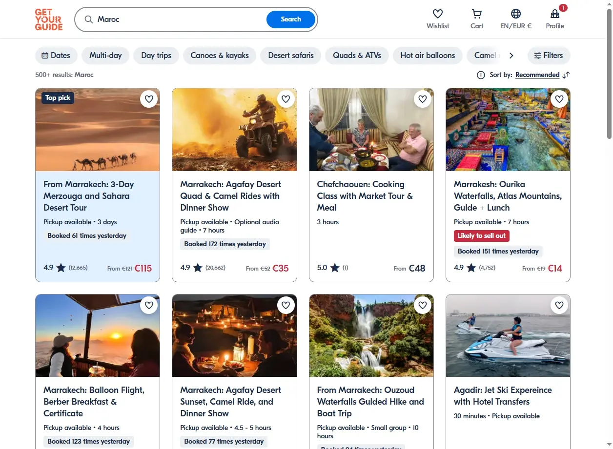Click the GetYourGuide logo
613x449 pixels.
pos(49,20)
